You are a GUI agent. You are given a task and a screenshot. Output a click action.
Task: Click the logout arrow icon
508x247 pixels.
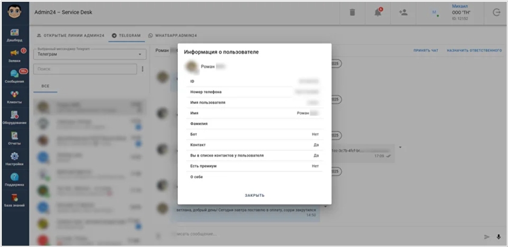coord(496,13)
